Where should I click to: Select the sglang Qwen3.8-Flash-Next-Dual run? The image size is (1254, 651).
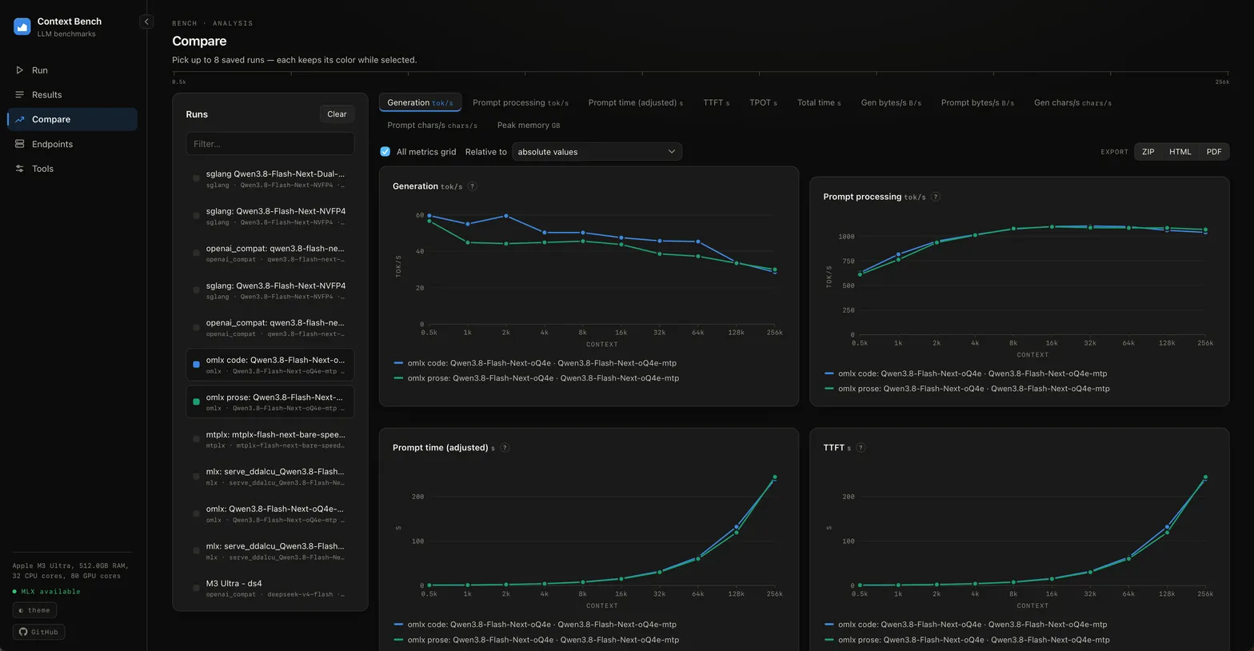270,178
